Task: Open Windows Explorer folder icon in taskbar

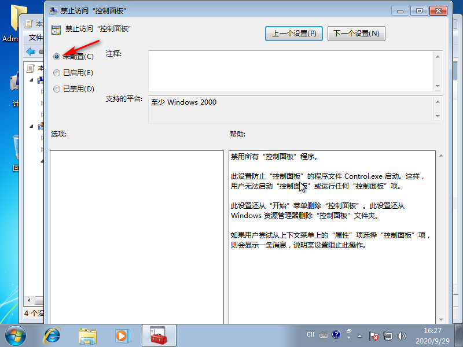Action: click(x=87, y=334)
